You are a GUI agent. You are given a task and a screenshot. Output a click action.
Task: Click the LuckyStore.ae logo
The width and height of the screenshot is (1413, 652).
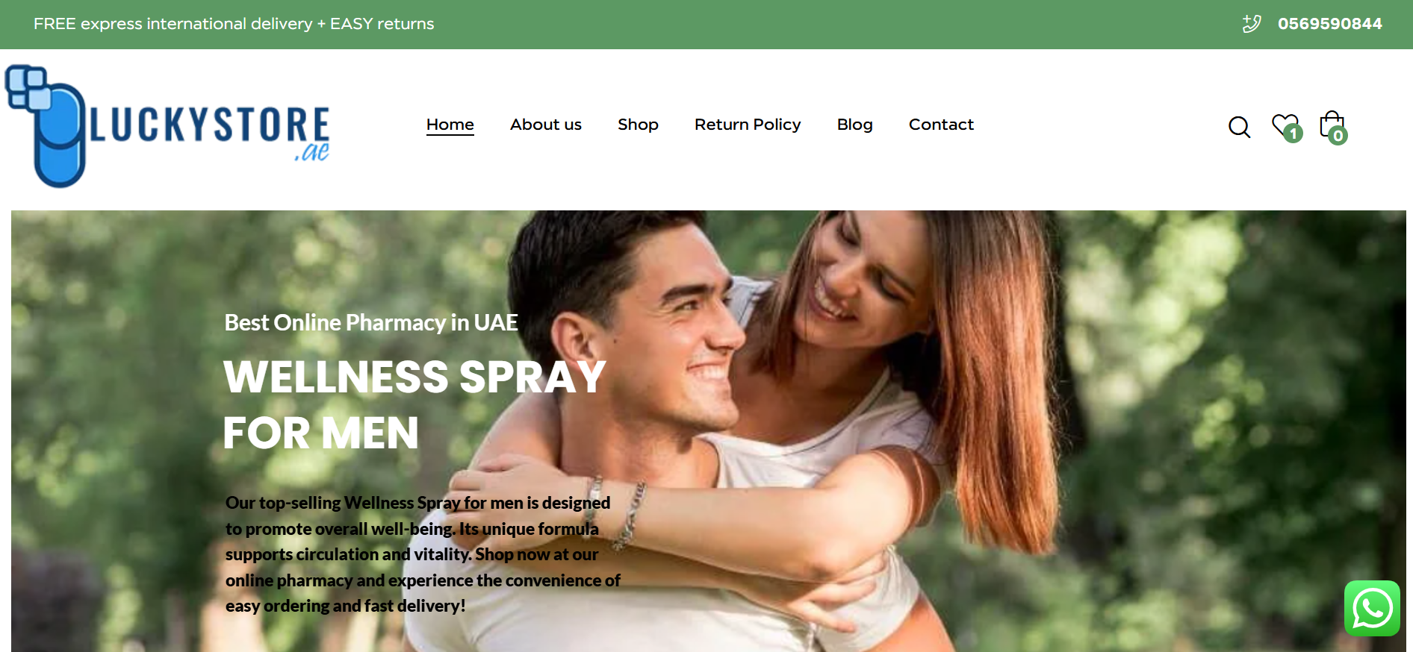(x=167, y=125)
